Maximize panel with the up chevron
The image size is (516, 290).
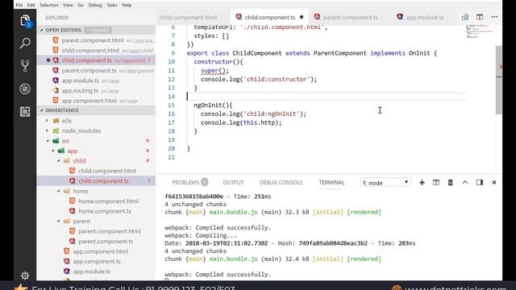click(x=465, y=183)
